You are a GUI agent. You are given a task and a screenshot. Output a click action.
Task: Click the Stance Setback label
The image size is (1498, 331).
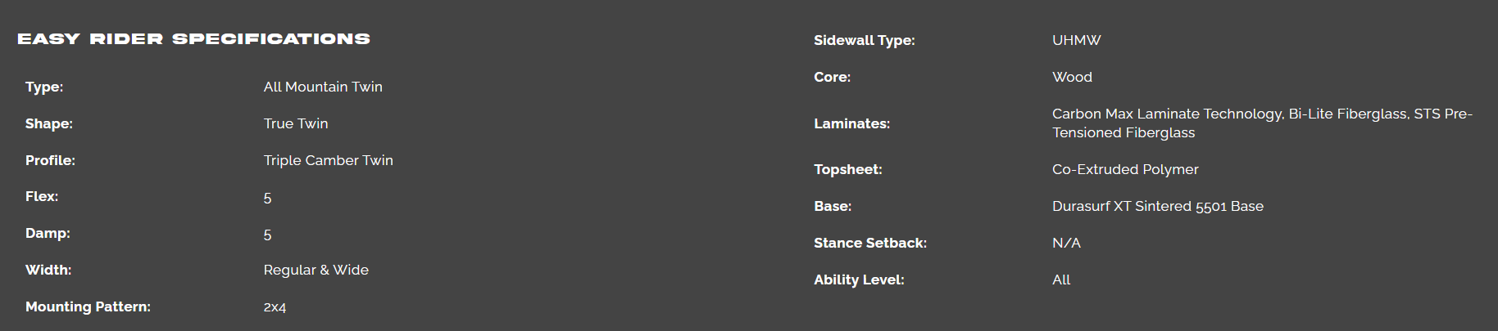click(870, 243)
